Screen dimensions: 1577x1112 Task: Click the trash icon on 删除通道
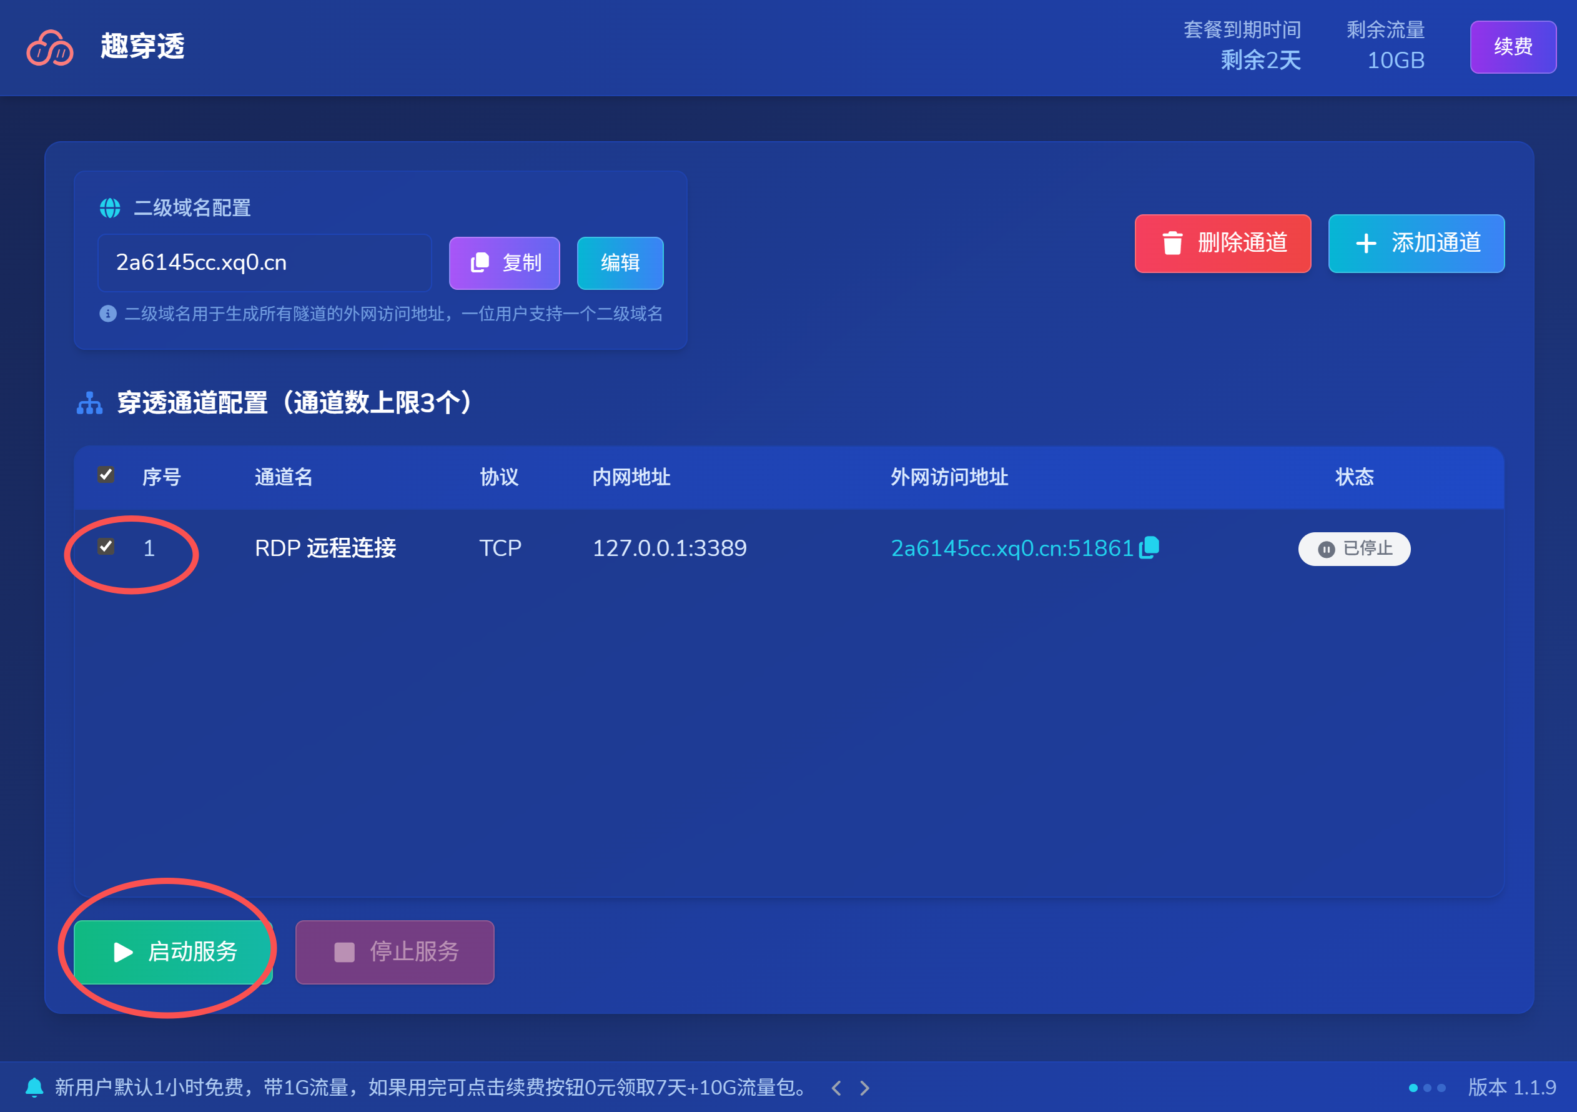[1172, 243]
